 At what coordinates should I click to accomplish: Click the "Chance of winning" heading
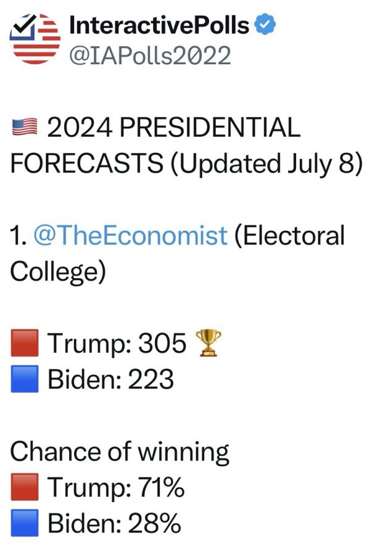(120, 453)
